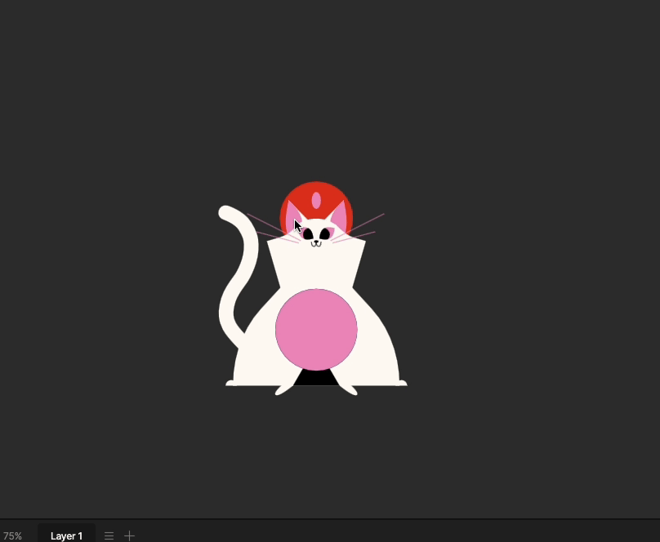Open the layers list menu icon
The image size is (660, 542).
pos(109,536)
